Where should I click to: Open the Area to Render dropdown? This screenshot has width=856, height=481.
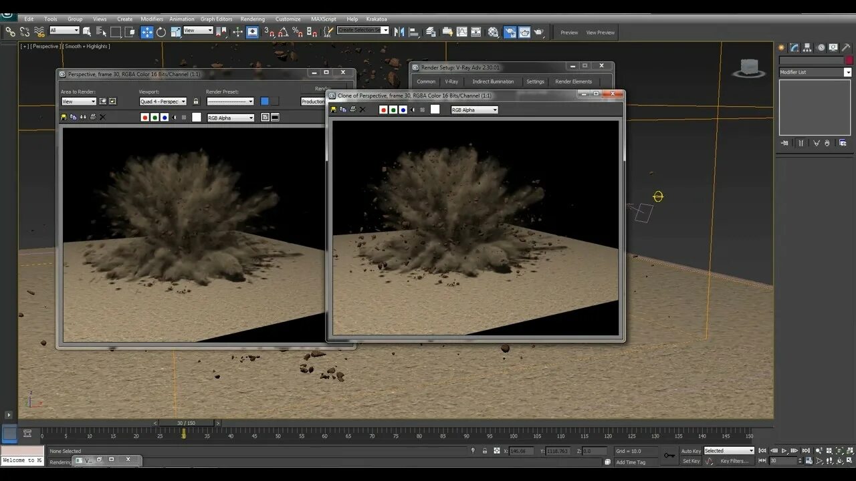point(79,102)
